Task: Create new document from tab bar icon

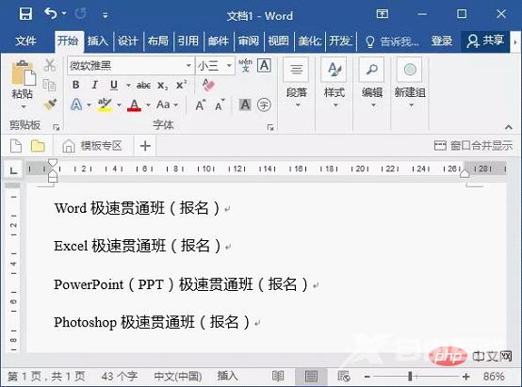Action: point(16,146)
